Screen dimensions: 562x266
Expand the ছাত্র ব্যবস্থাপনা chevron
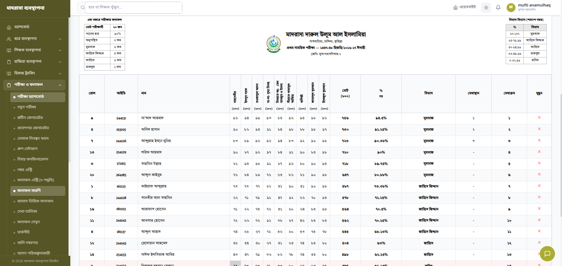(x=60, y=39)
